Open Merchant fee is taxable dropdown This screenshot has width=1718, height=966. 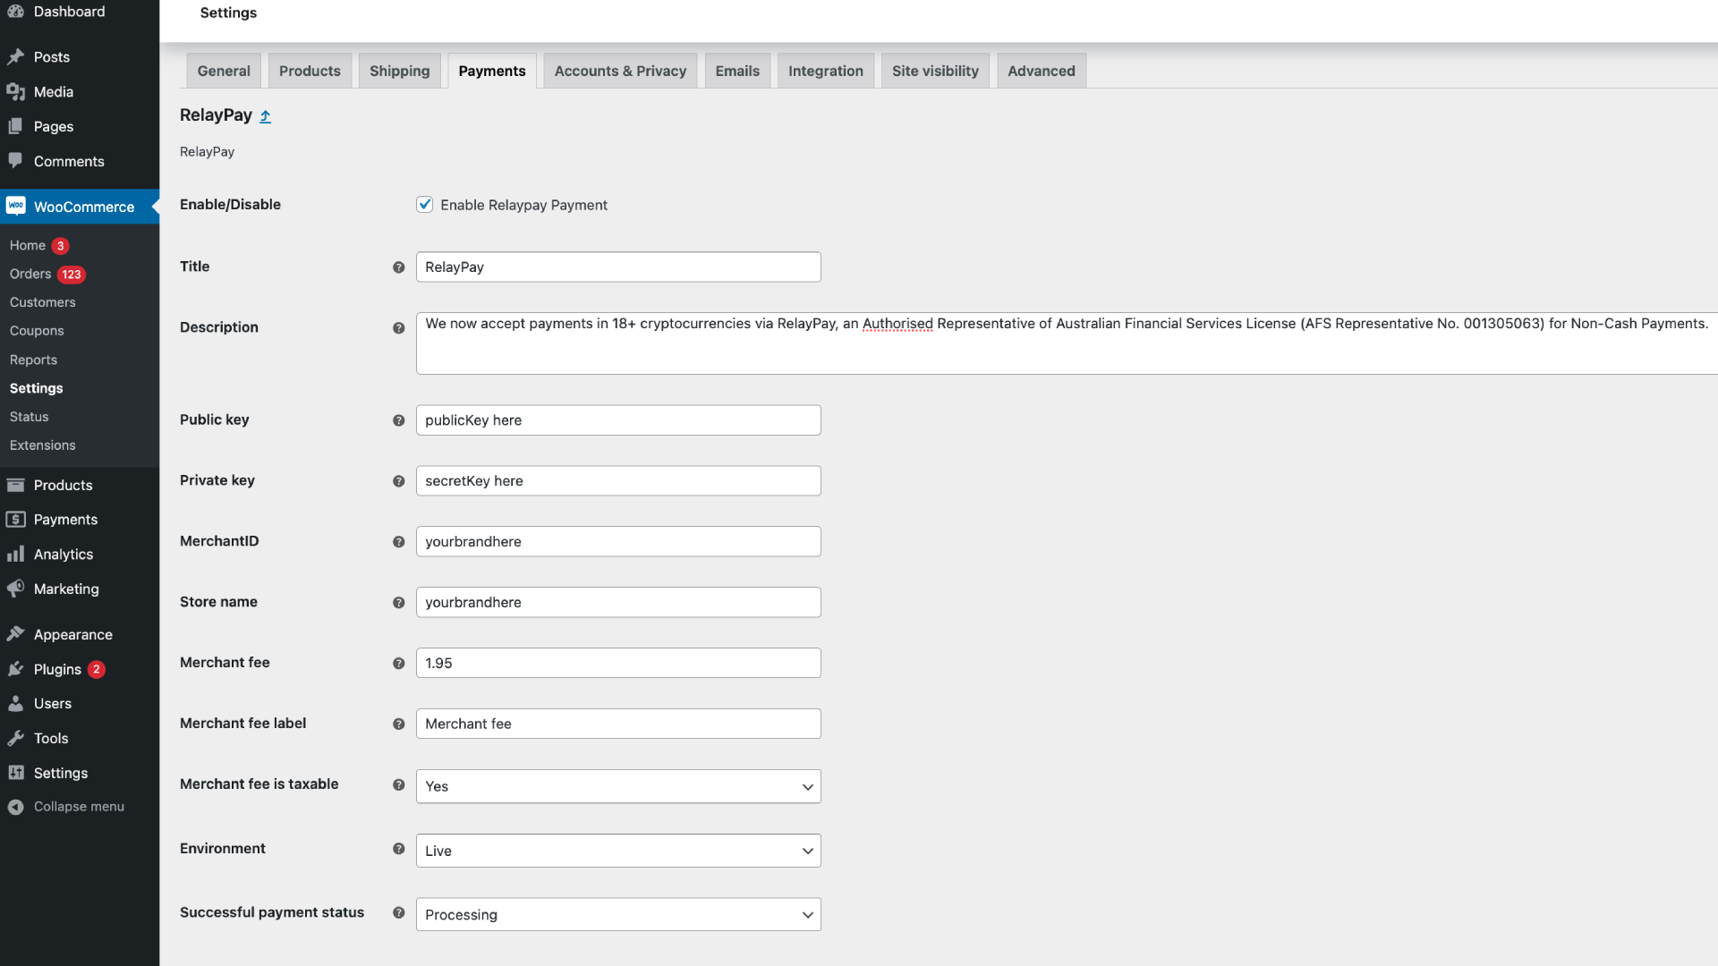617,786
